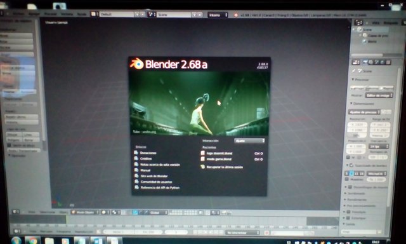
Task: Toggle the auto keyframe record button
Action: (266, 233)
